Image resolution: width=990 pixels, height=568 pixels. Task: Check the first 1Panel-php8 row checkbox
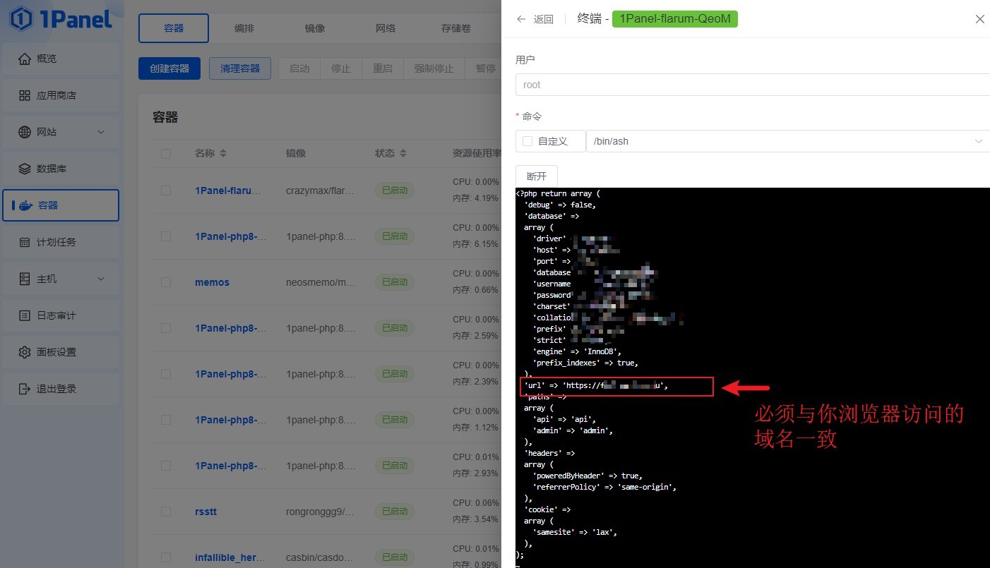(166, 236)
